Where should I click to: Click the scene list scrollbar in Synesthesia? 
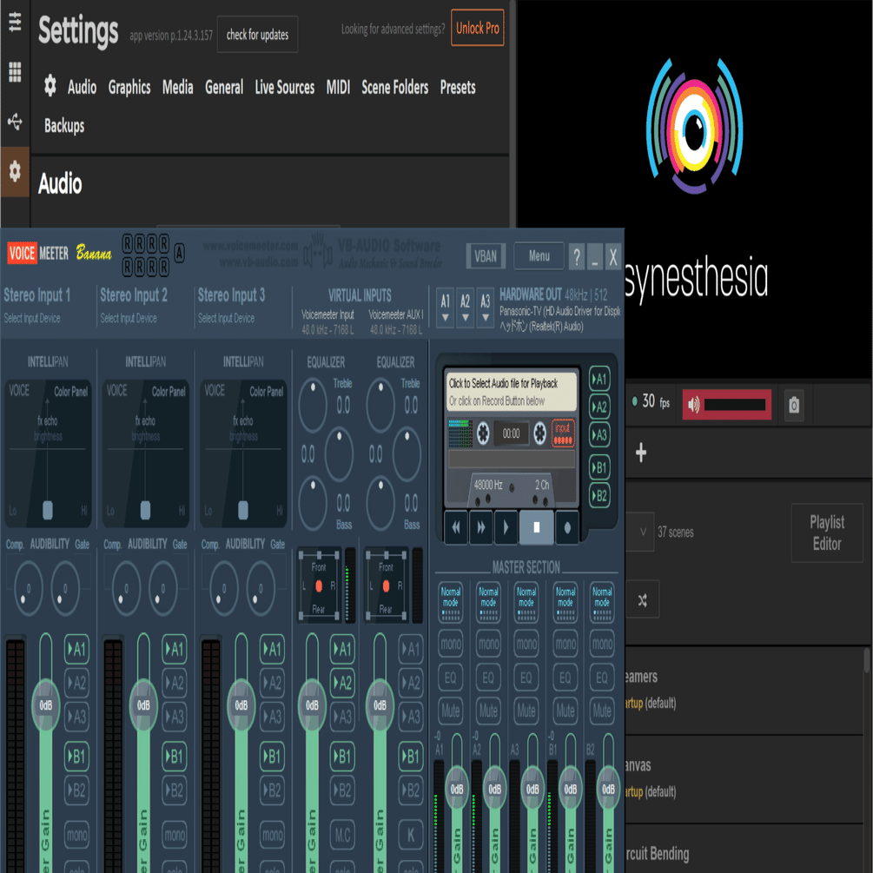point(868,660)
